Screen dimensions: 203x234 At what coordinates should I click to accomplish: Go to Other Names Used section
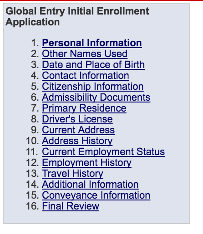85,54
